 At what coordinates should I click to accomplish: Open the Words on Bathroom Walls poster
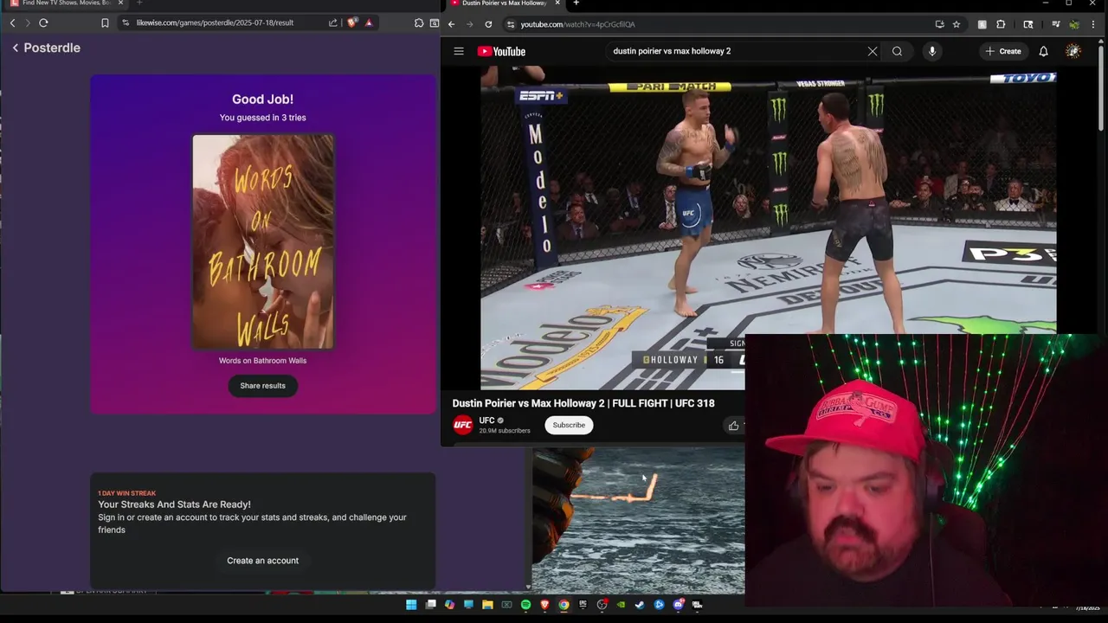(x=263, y=241)
